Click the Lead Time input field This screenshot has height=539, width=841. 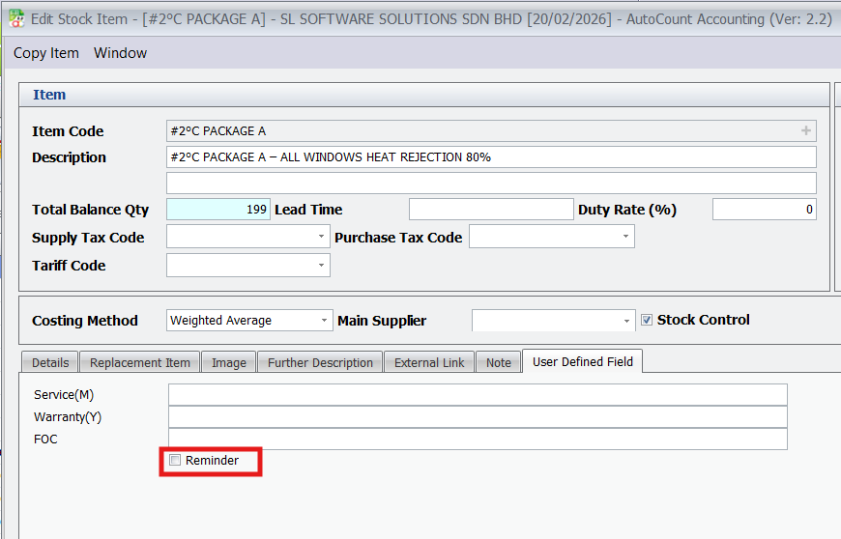tap(491, 210)
